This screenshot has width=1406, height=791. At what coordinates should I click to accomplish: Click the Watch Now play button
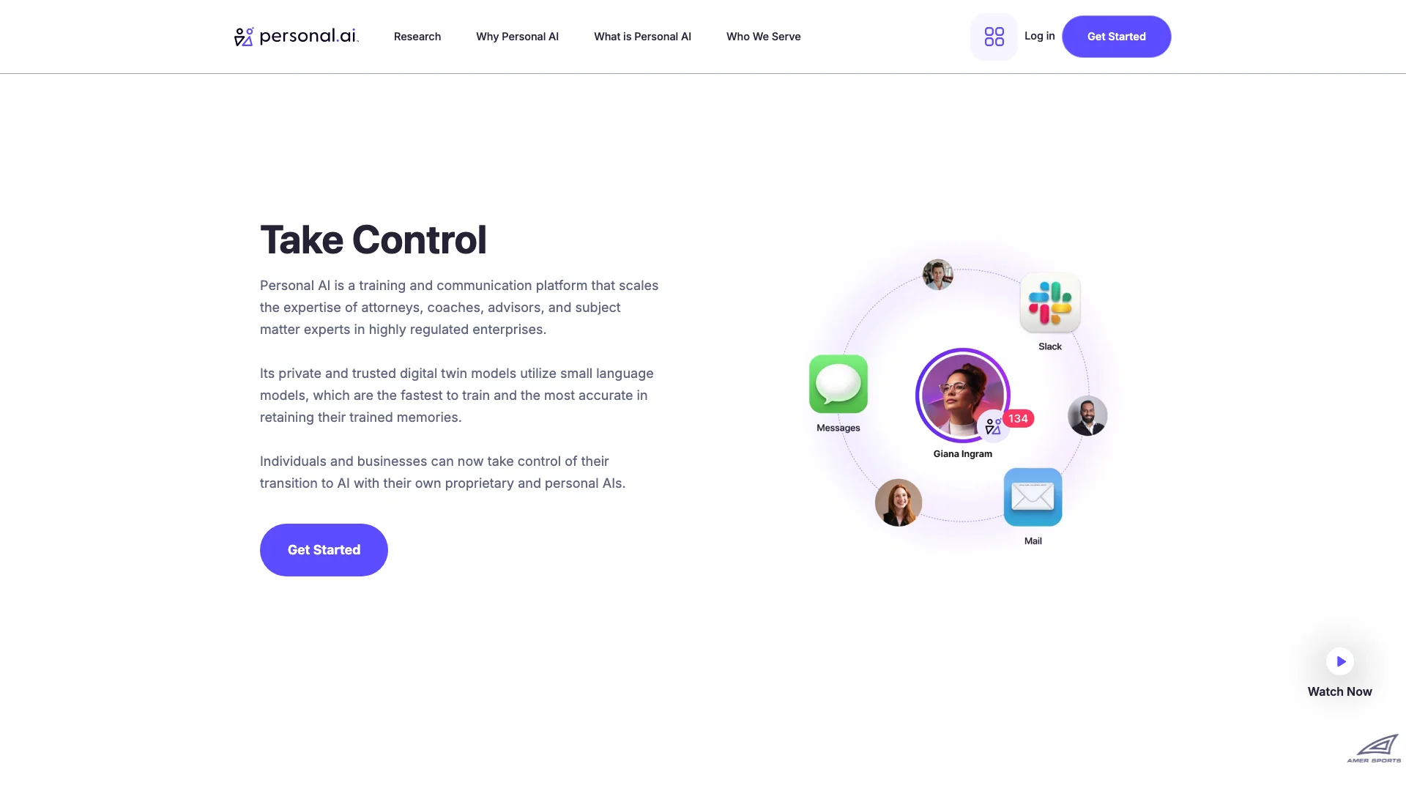click(1340, 661)
